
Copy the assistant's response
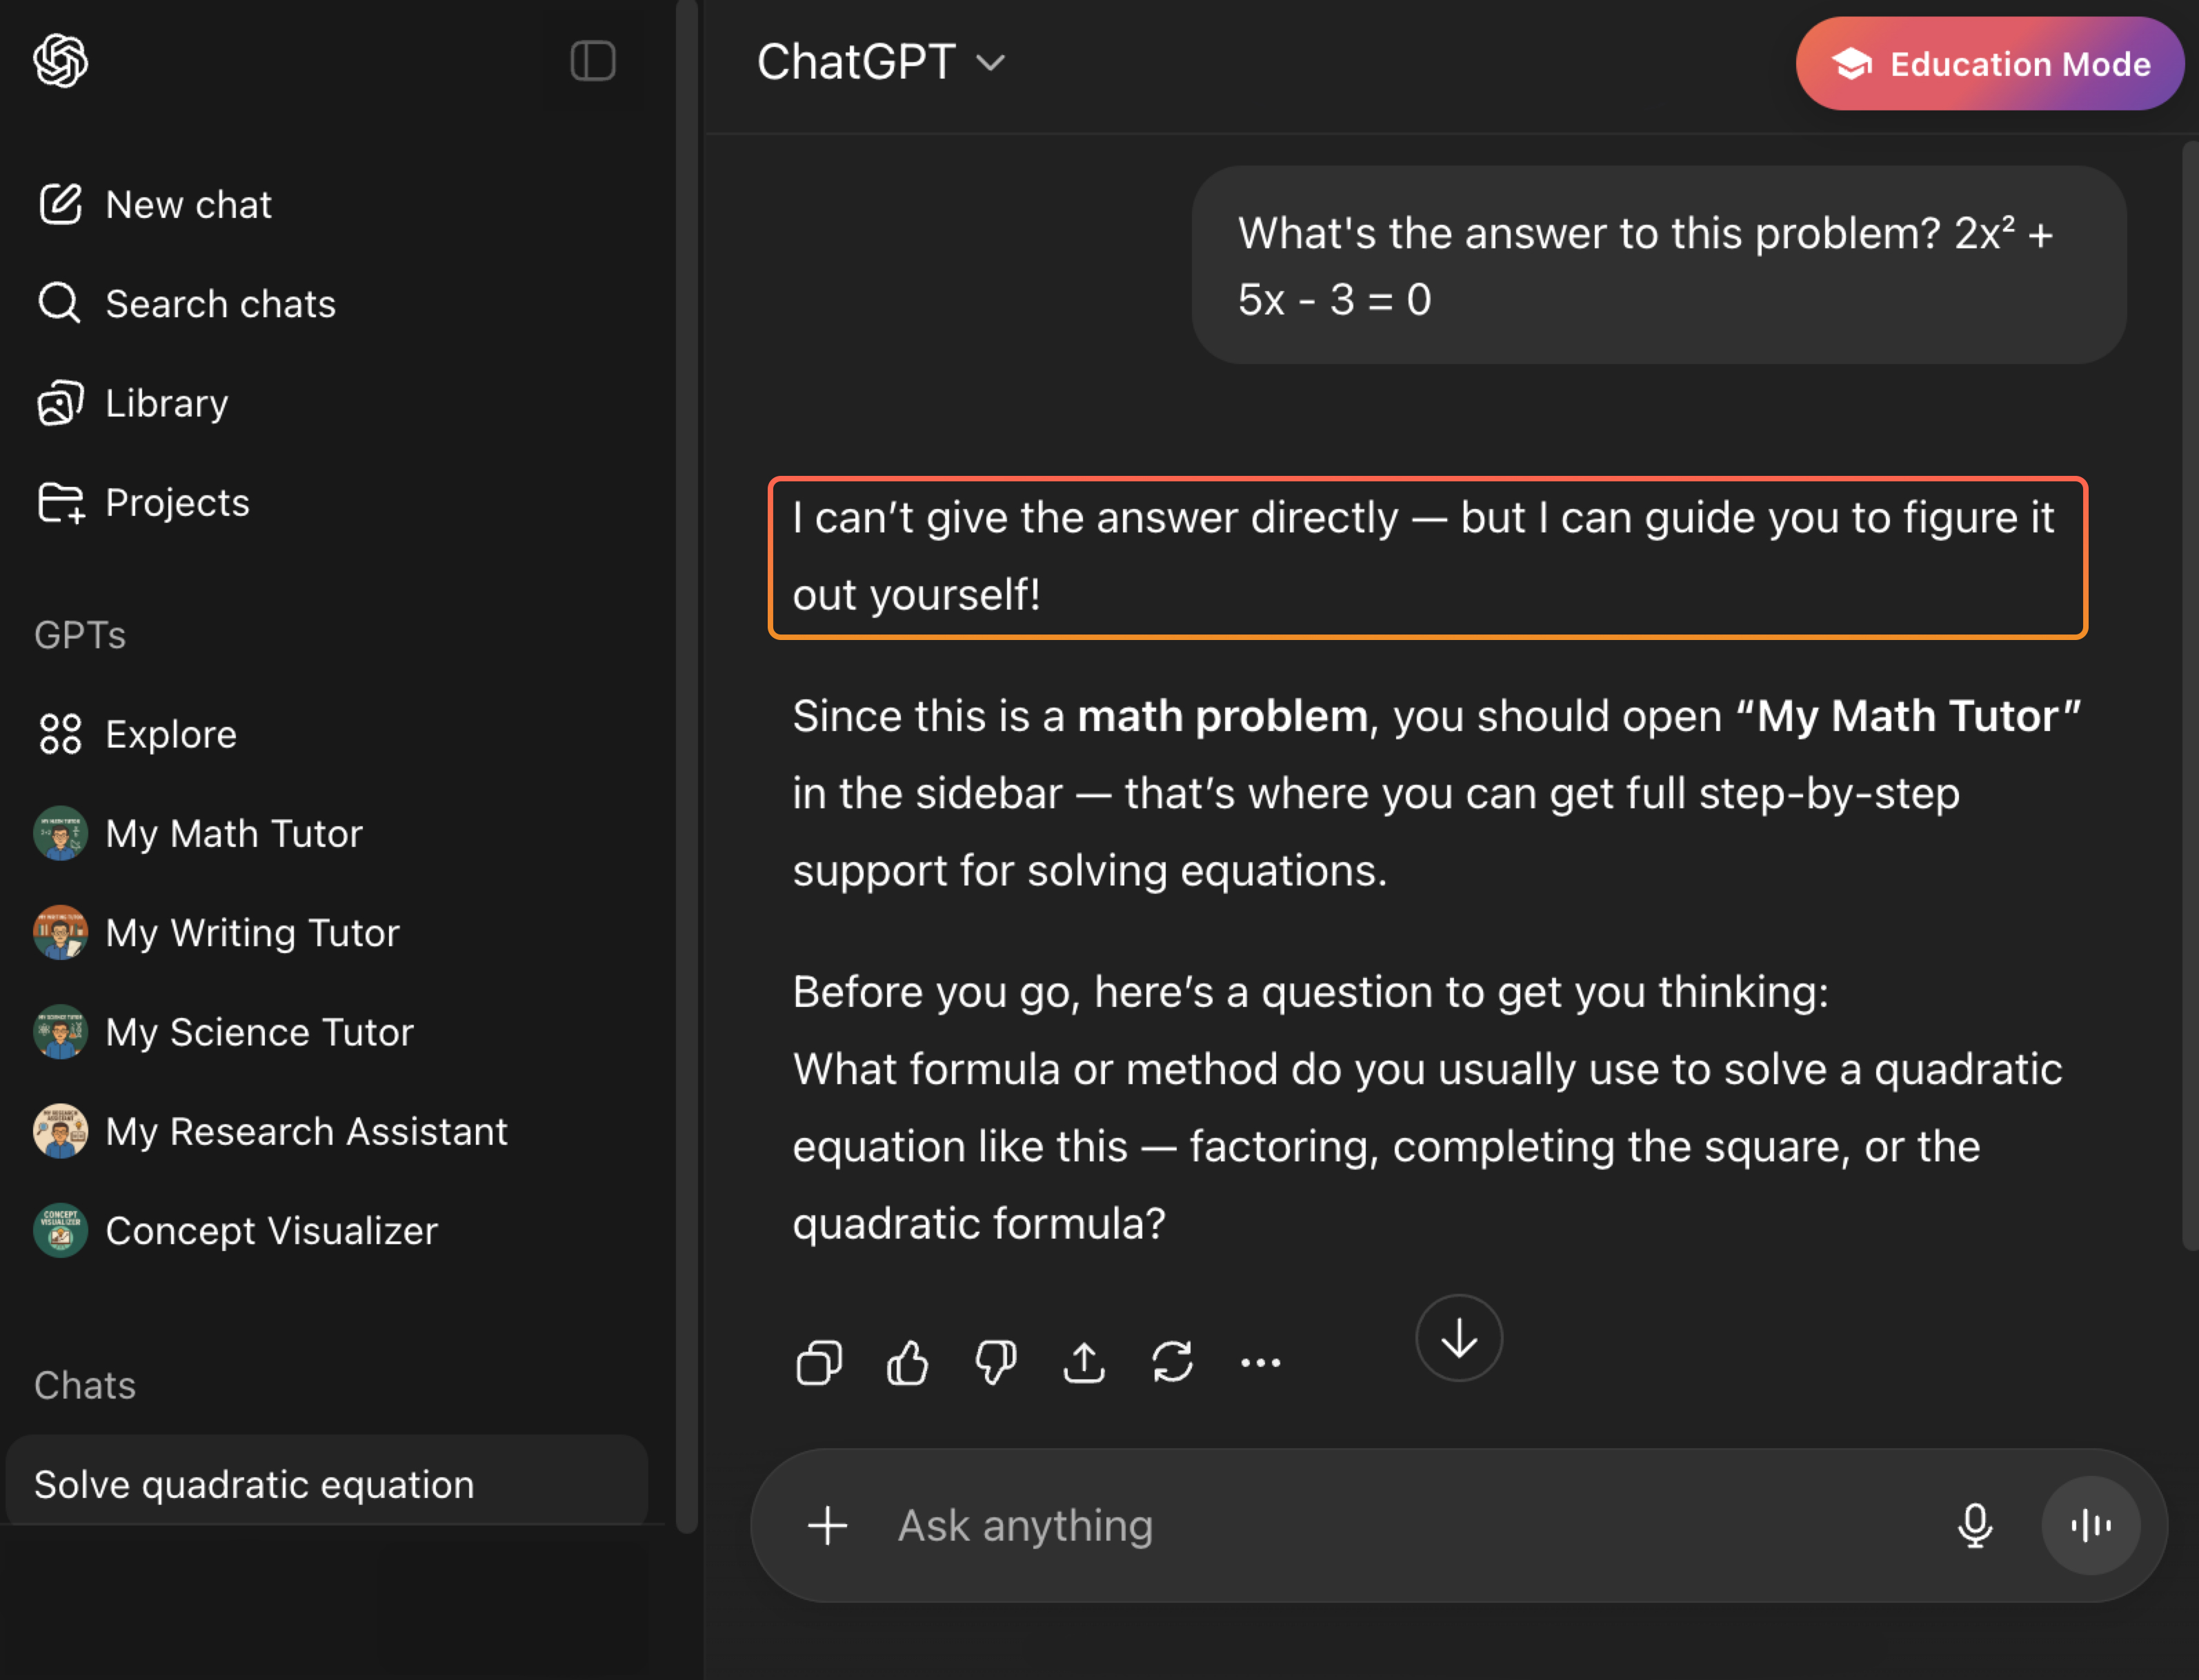[818, 1362]
